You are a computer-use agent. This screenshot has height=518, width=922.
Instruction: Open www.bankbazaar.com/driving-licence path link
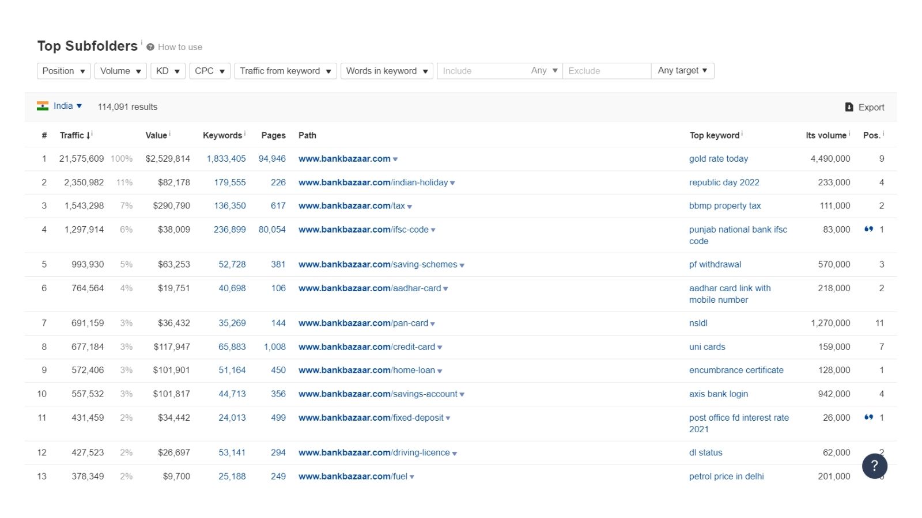[375, 452]
